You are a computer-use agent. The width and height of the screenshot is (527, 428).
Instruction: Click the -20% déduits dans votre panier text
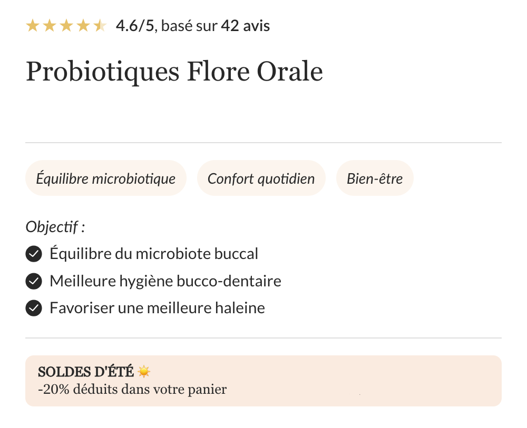pyautogui.click(x=132, y=390)
